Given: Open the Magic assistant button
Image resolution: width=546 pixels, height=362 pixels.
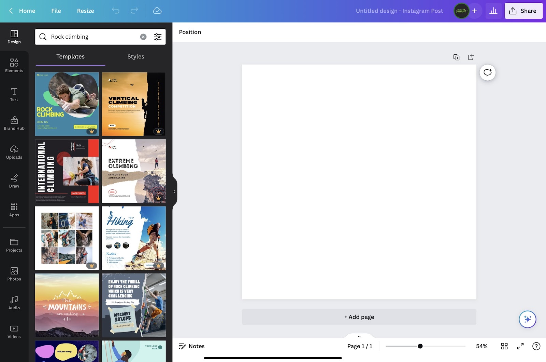Looking at the screenshot, I should click(x=528, y=319).
